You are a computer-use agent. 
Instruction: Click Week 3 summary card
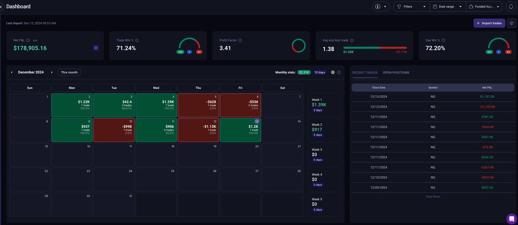coord(324,155)
